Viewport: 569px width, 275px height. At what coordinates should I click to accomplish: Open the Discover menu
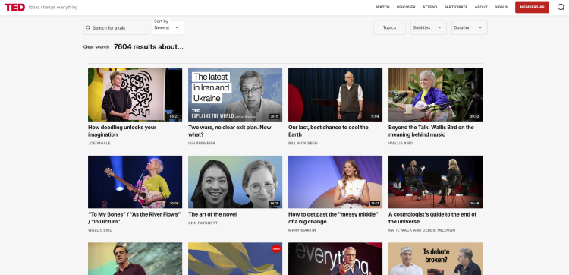click(x=406, y=7)
